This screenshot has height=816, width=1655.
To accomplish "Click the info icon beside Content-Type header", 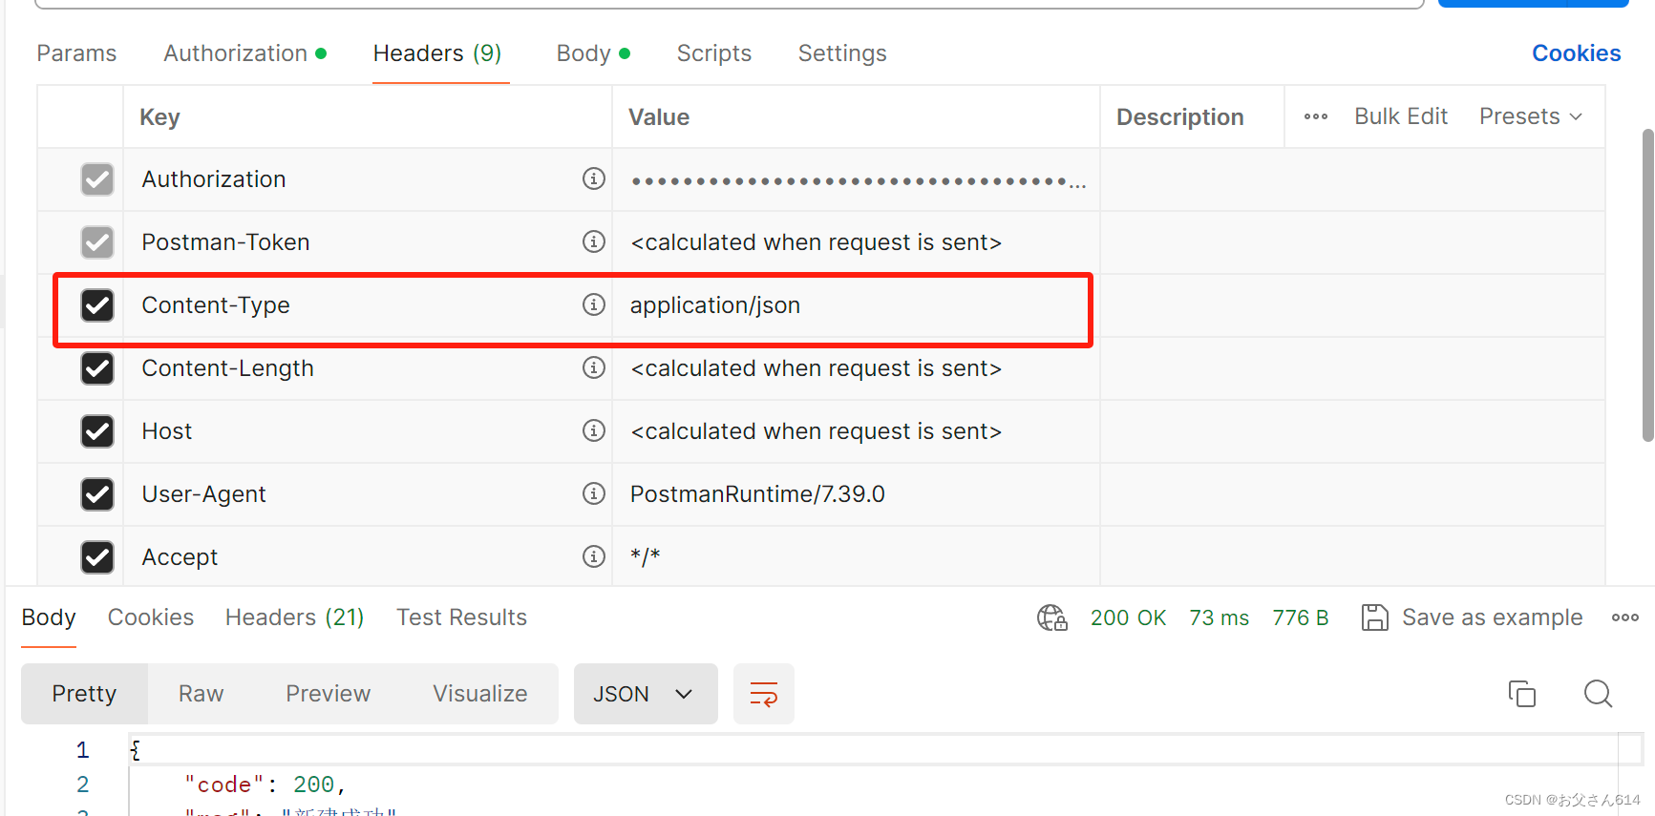I will click(594, 304).
